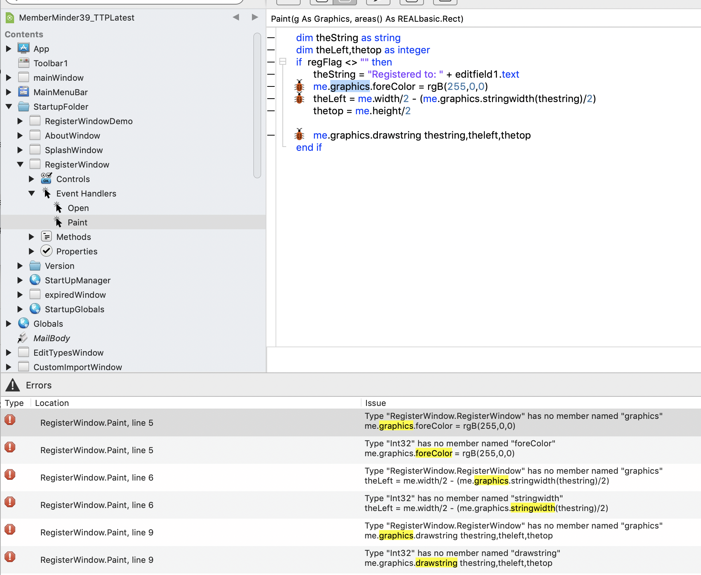Expand the Version folder
The width and height of the screenshot is (701, 575).
point(20,266)
